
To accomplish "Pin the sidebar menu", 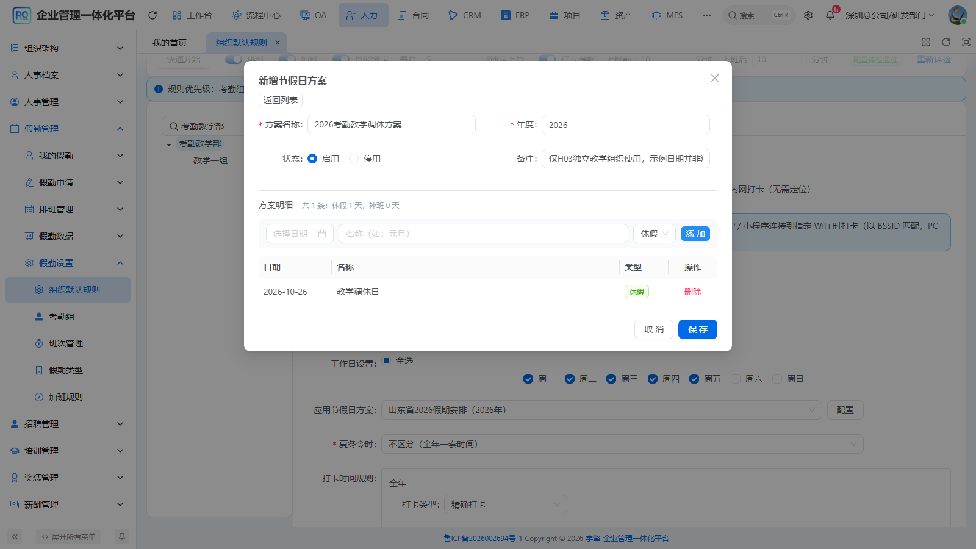I will (x=122, y=537).
